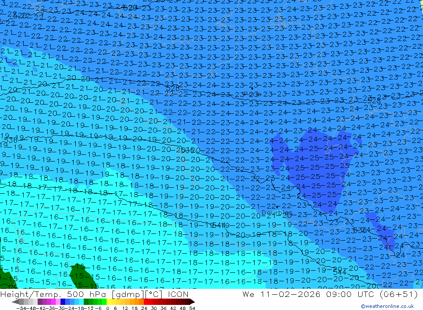The image size is (423, 310).
Task: Pick the gray swatch at -54 in legend
Action: coord(21,302)
